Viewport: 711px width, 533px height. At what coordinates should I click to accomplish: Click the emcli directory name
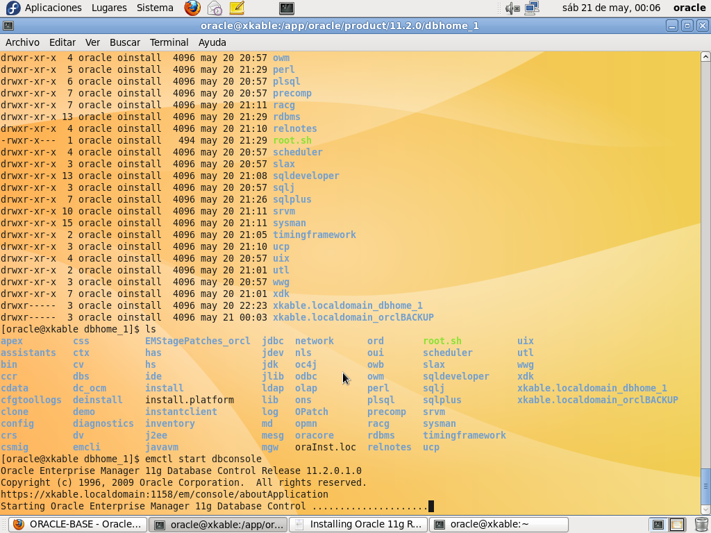point(87,447)
